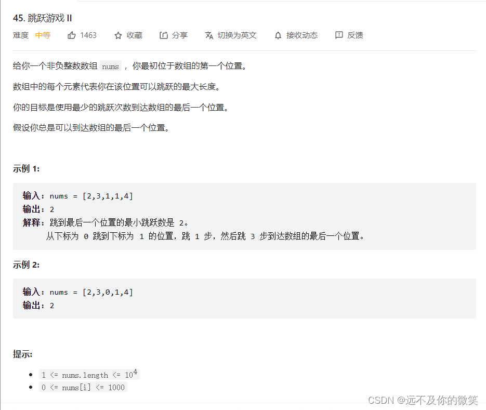Viewport: 486px width, 410px height.
Task: Click the 分享 share label
Action: [x=180, y=35]
